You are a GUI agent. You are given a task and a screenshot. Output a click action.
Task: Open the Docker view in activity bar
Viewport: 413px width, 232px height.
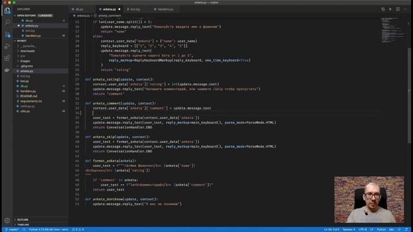(7, 70)
